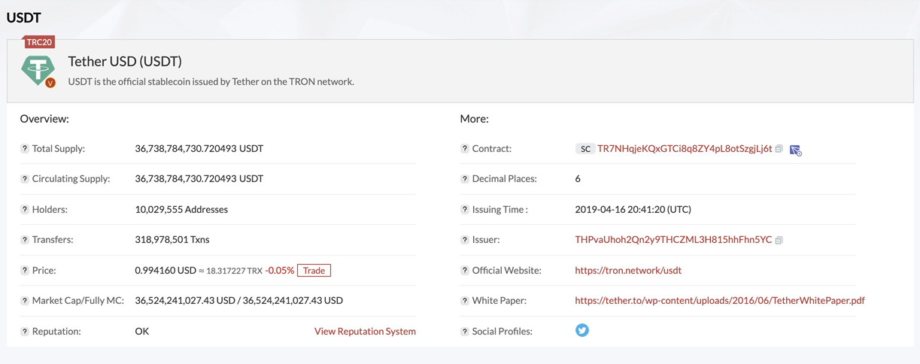920x364 pixels.
Task: Click the TRC20 tag badge
Action: (x=39, y=42)
